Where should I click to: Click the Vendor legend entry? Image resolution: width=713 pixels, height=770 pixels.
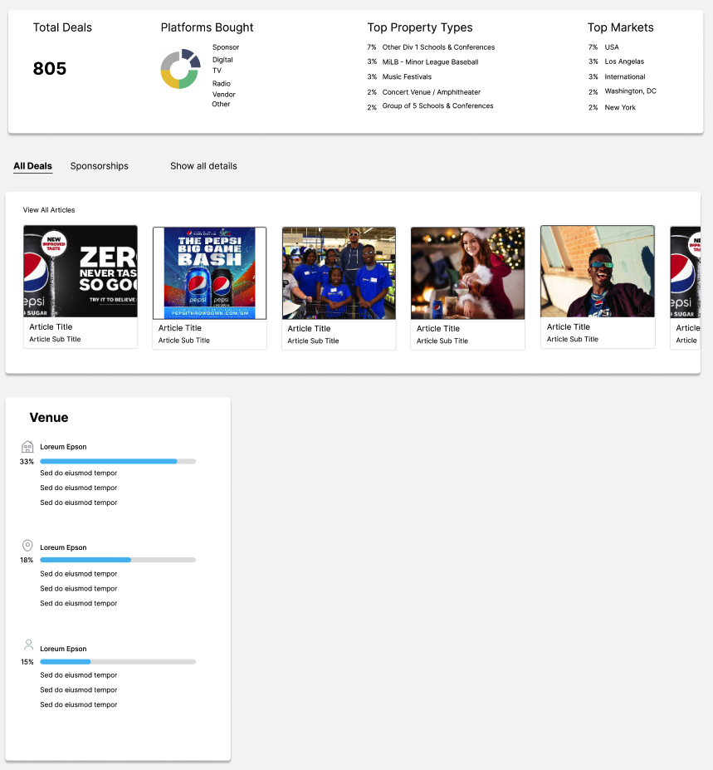coord(224,95)
